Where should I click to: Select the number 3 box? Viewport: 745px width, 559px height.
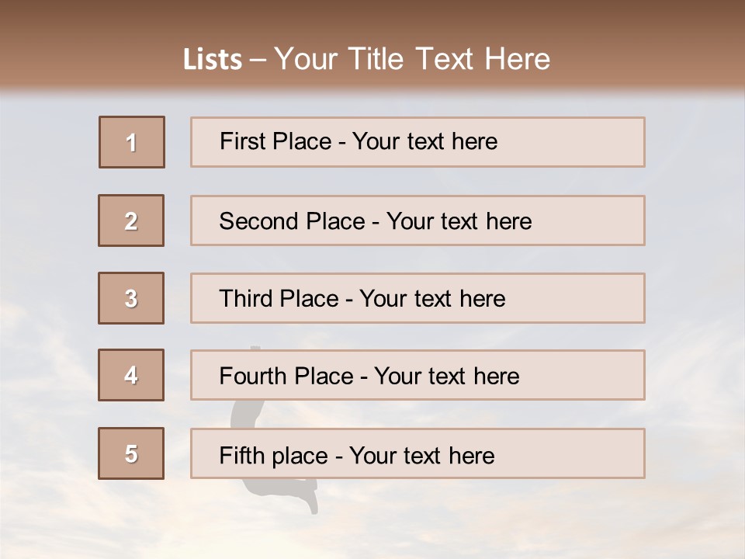(x=131, y=298)
